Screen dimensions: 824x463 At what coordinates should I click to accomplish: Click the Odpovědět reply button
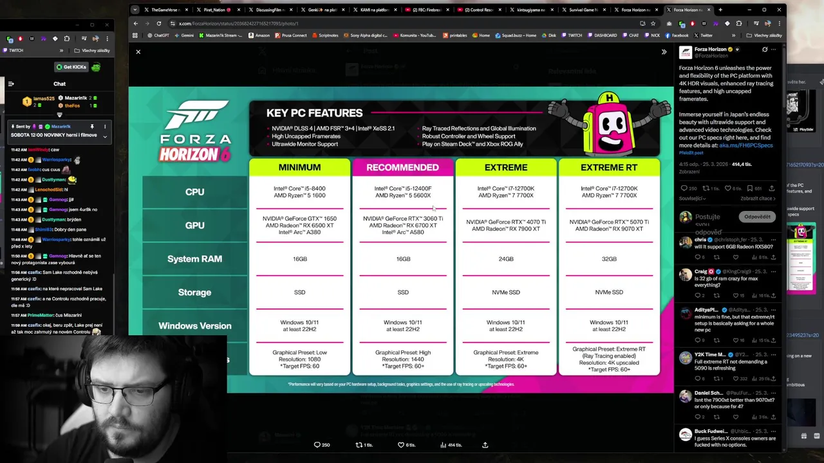[x=757, y=217]
